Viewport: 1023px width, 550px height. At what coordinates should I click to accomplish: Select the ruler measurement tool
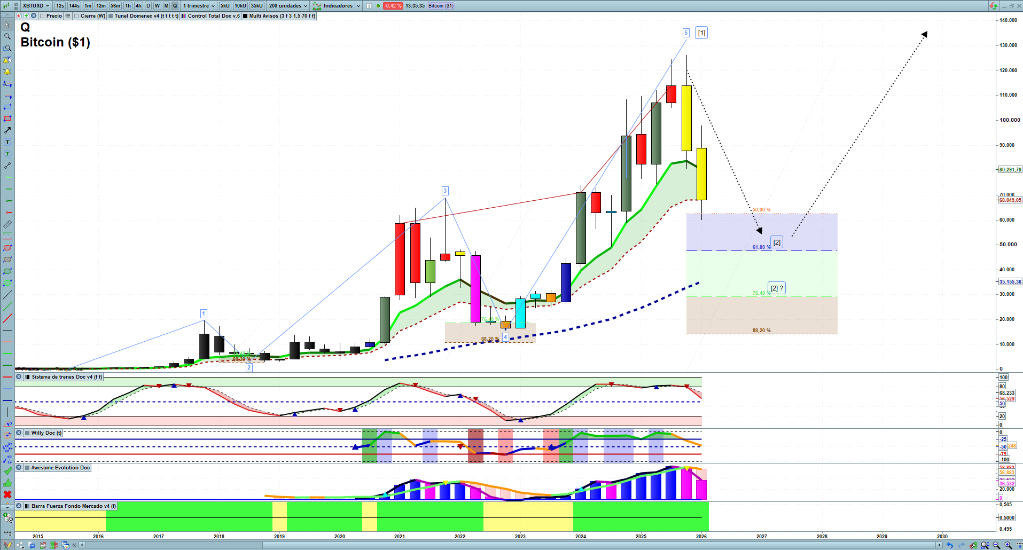(x=7, y=224)
